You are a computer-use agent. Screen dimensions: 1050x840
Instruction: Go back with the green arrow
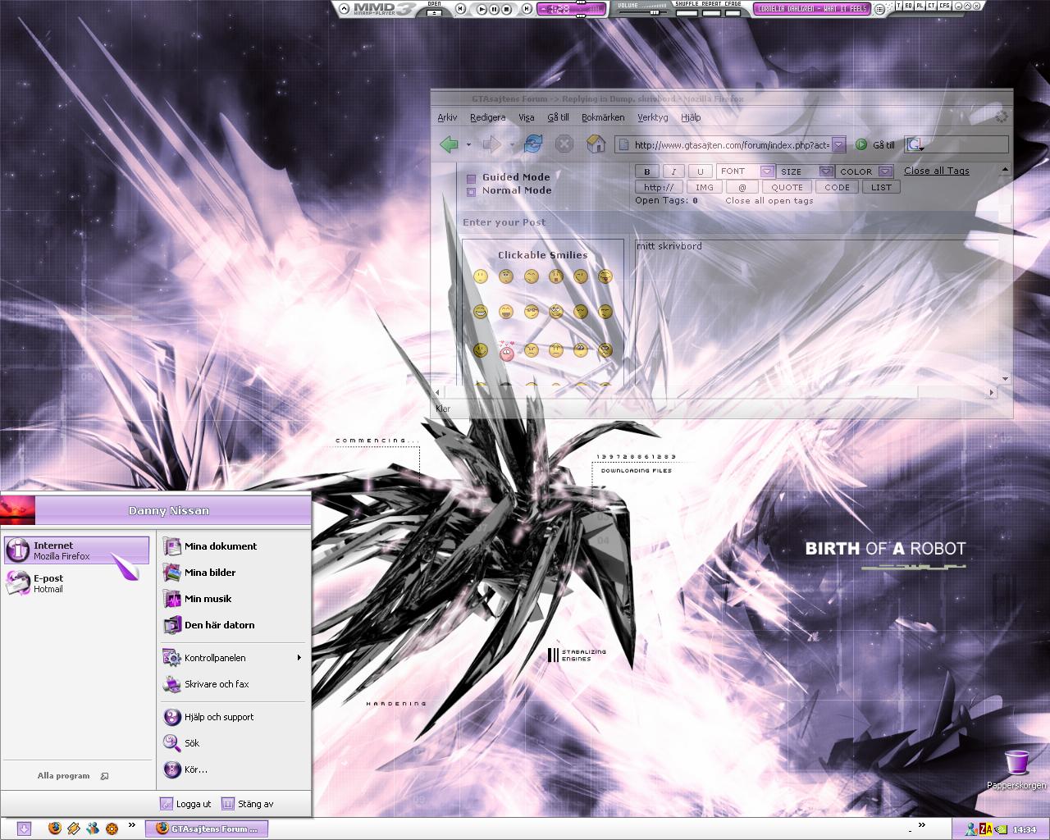tap(449, 144)
